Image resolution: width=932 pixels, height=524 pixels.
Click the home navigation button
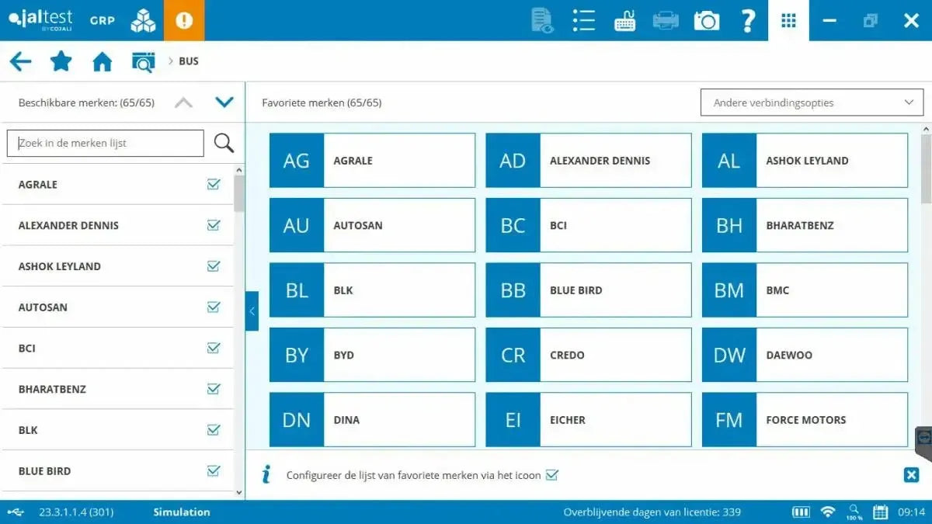[102, 61]
